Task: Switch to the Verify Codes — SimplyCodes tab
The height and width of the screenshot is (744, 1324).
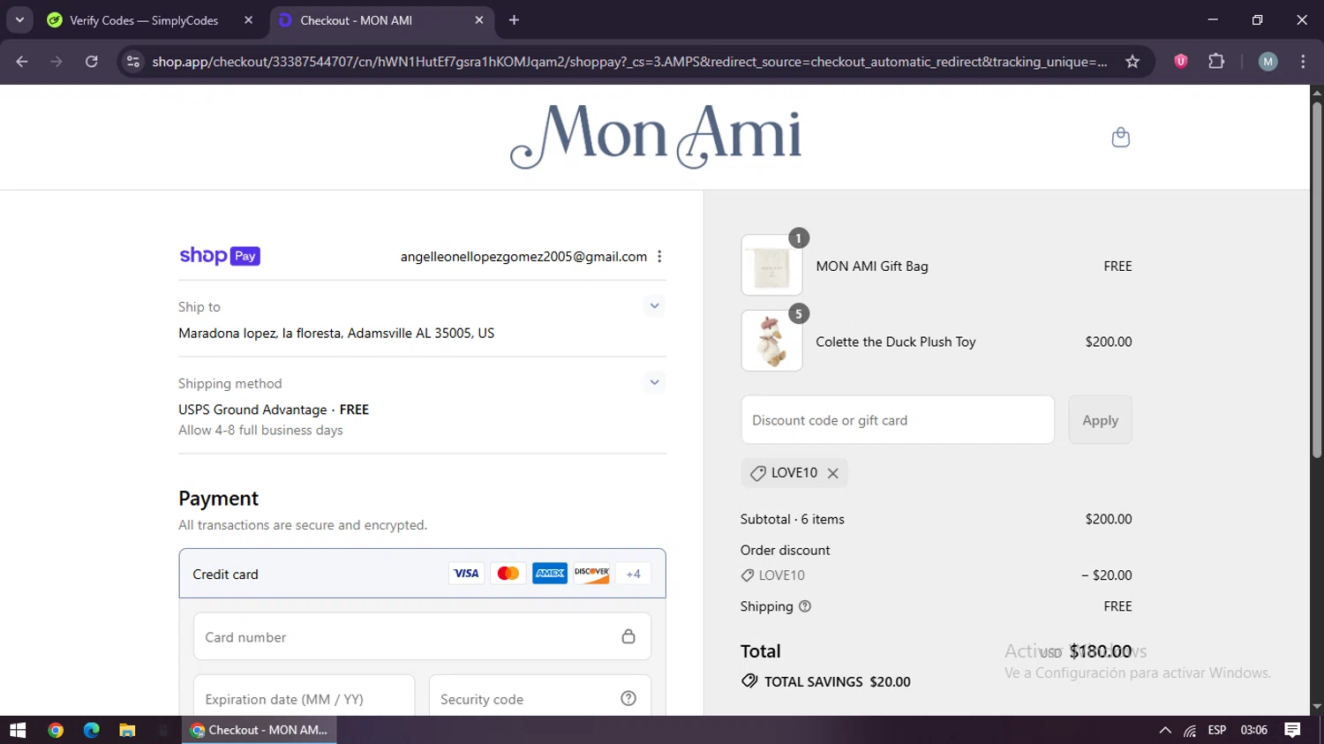Action: click(x=145, y=20)
